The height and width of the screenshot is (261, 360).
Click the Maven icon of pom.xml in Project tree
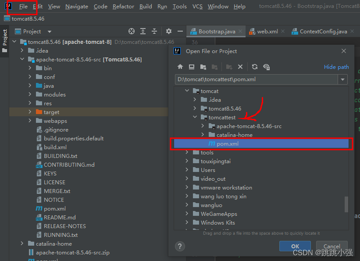click(x=39, y=209)
